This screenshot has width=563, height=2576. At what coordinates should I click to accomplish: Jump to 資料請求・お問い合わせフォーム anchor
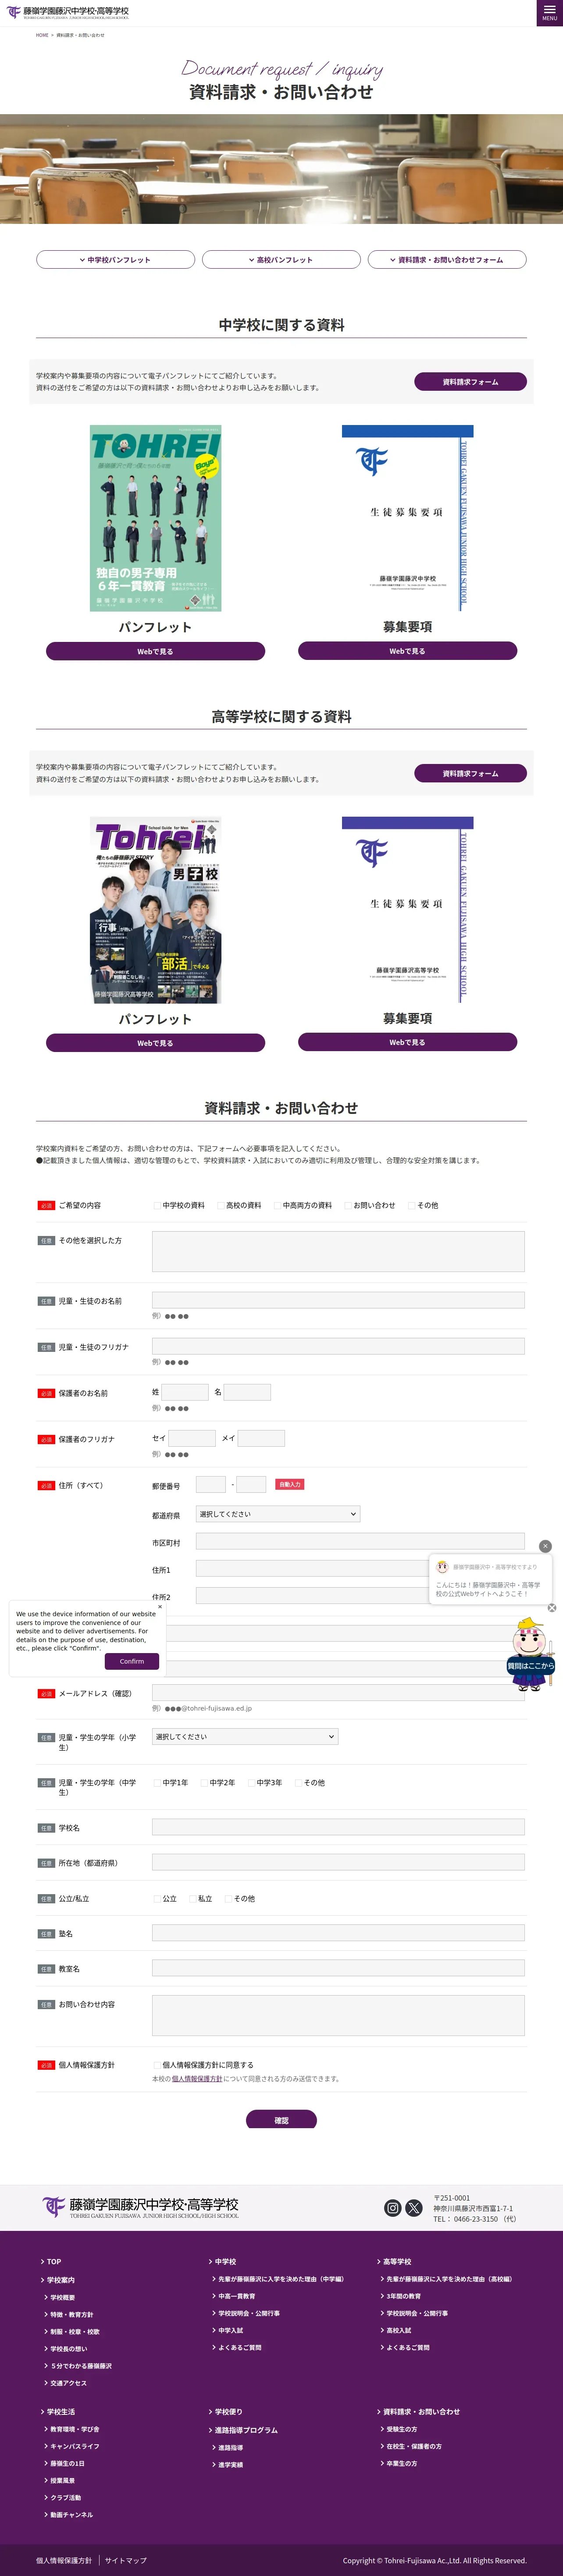click(x=447, y=259)
